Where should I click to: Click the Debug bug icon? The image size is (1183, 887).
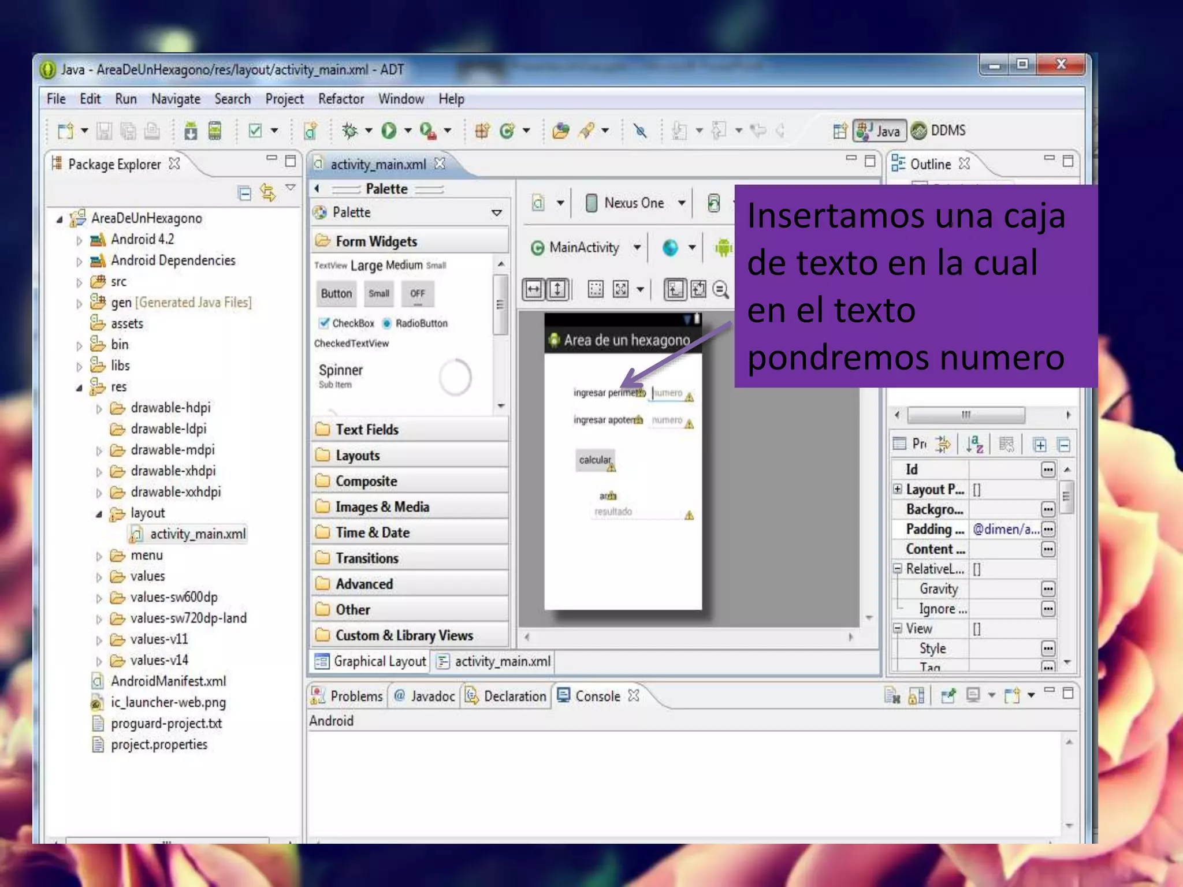349,131
